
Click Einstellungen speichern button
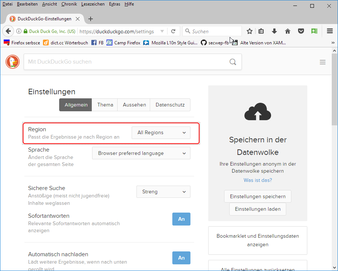258,196
